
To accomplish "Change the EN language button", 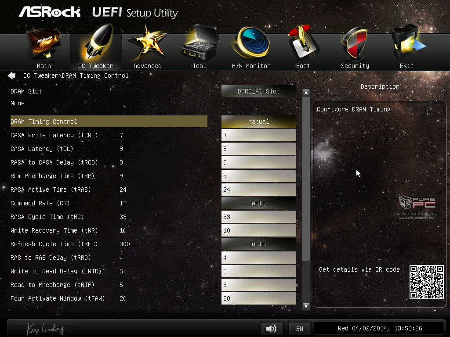I will 300,328.
